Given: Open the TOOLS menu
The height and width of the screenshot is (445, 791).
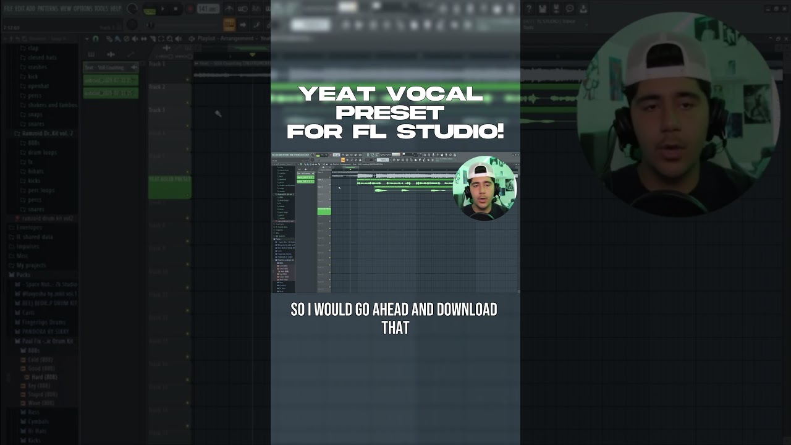Looking at the screenshot, I should (101, 9).
